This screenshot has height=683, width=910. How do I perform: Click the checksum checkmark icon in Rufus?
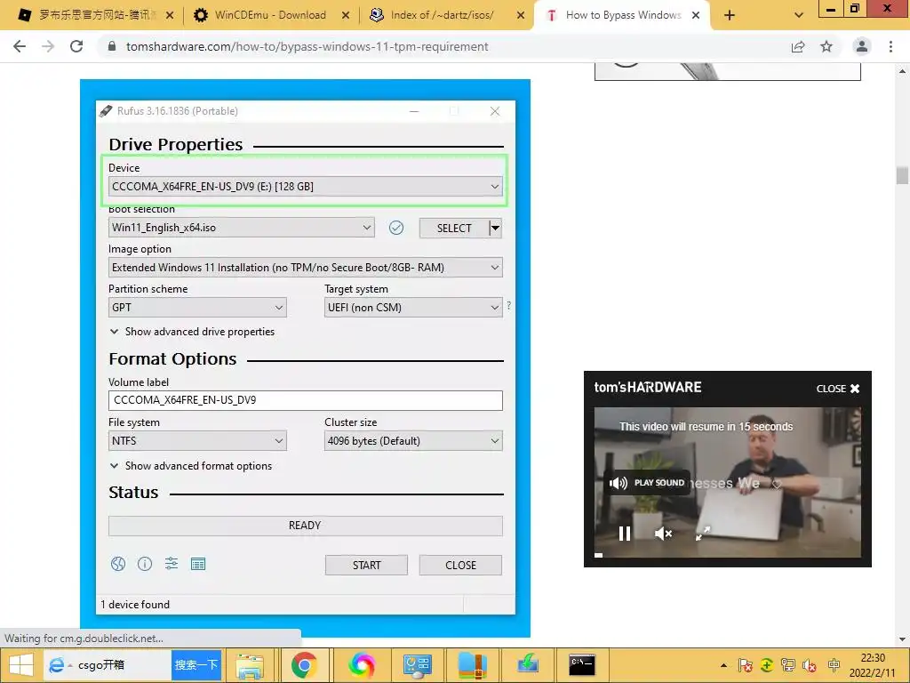tap(396, 228)
